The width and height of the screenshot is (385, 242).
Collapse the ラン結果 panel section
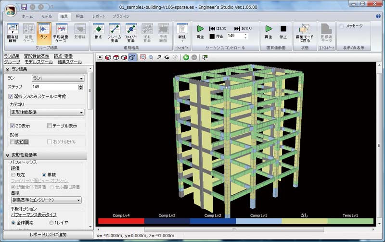point(7,69)
